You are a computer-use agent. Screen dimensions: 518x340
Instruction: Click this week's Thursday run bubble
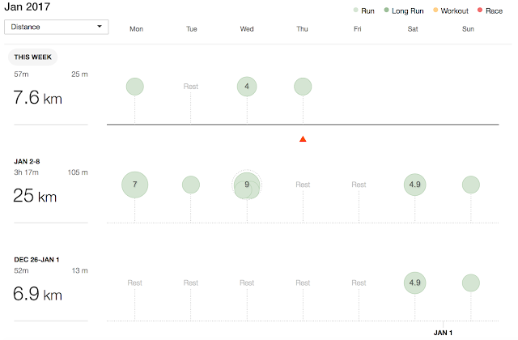click(x=303, y=87)
